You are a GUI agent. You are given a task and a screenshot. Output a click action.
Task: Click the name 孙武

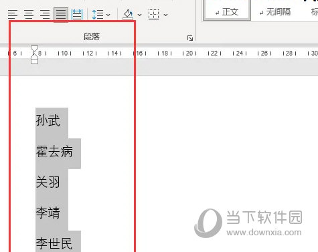coord(48,120)
